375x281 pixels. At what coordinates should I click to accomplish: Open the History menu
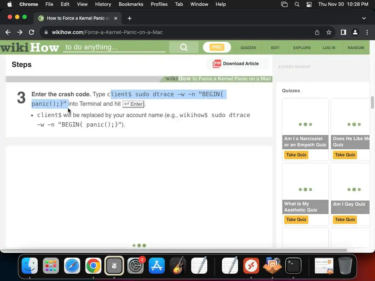click(x=103, y=4)
